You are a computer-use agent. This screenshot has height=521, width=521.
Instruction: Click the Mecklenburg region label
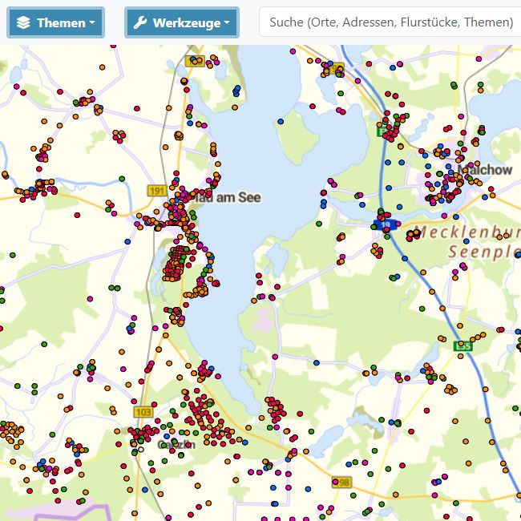tap(469, 232)
